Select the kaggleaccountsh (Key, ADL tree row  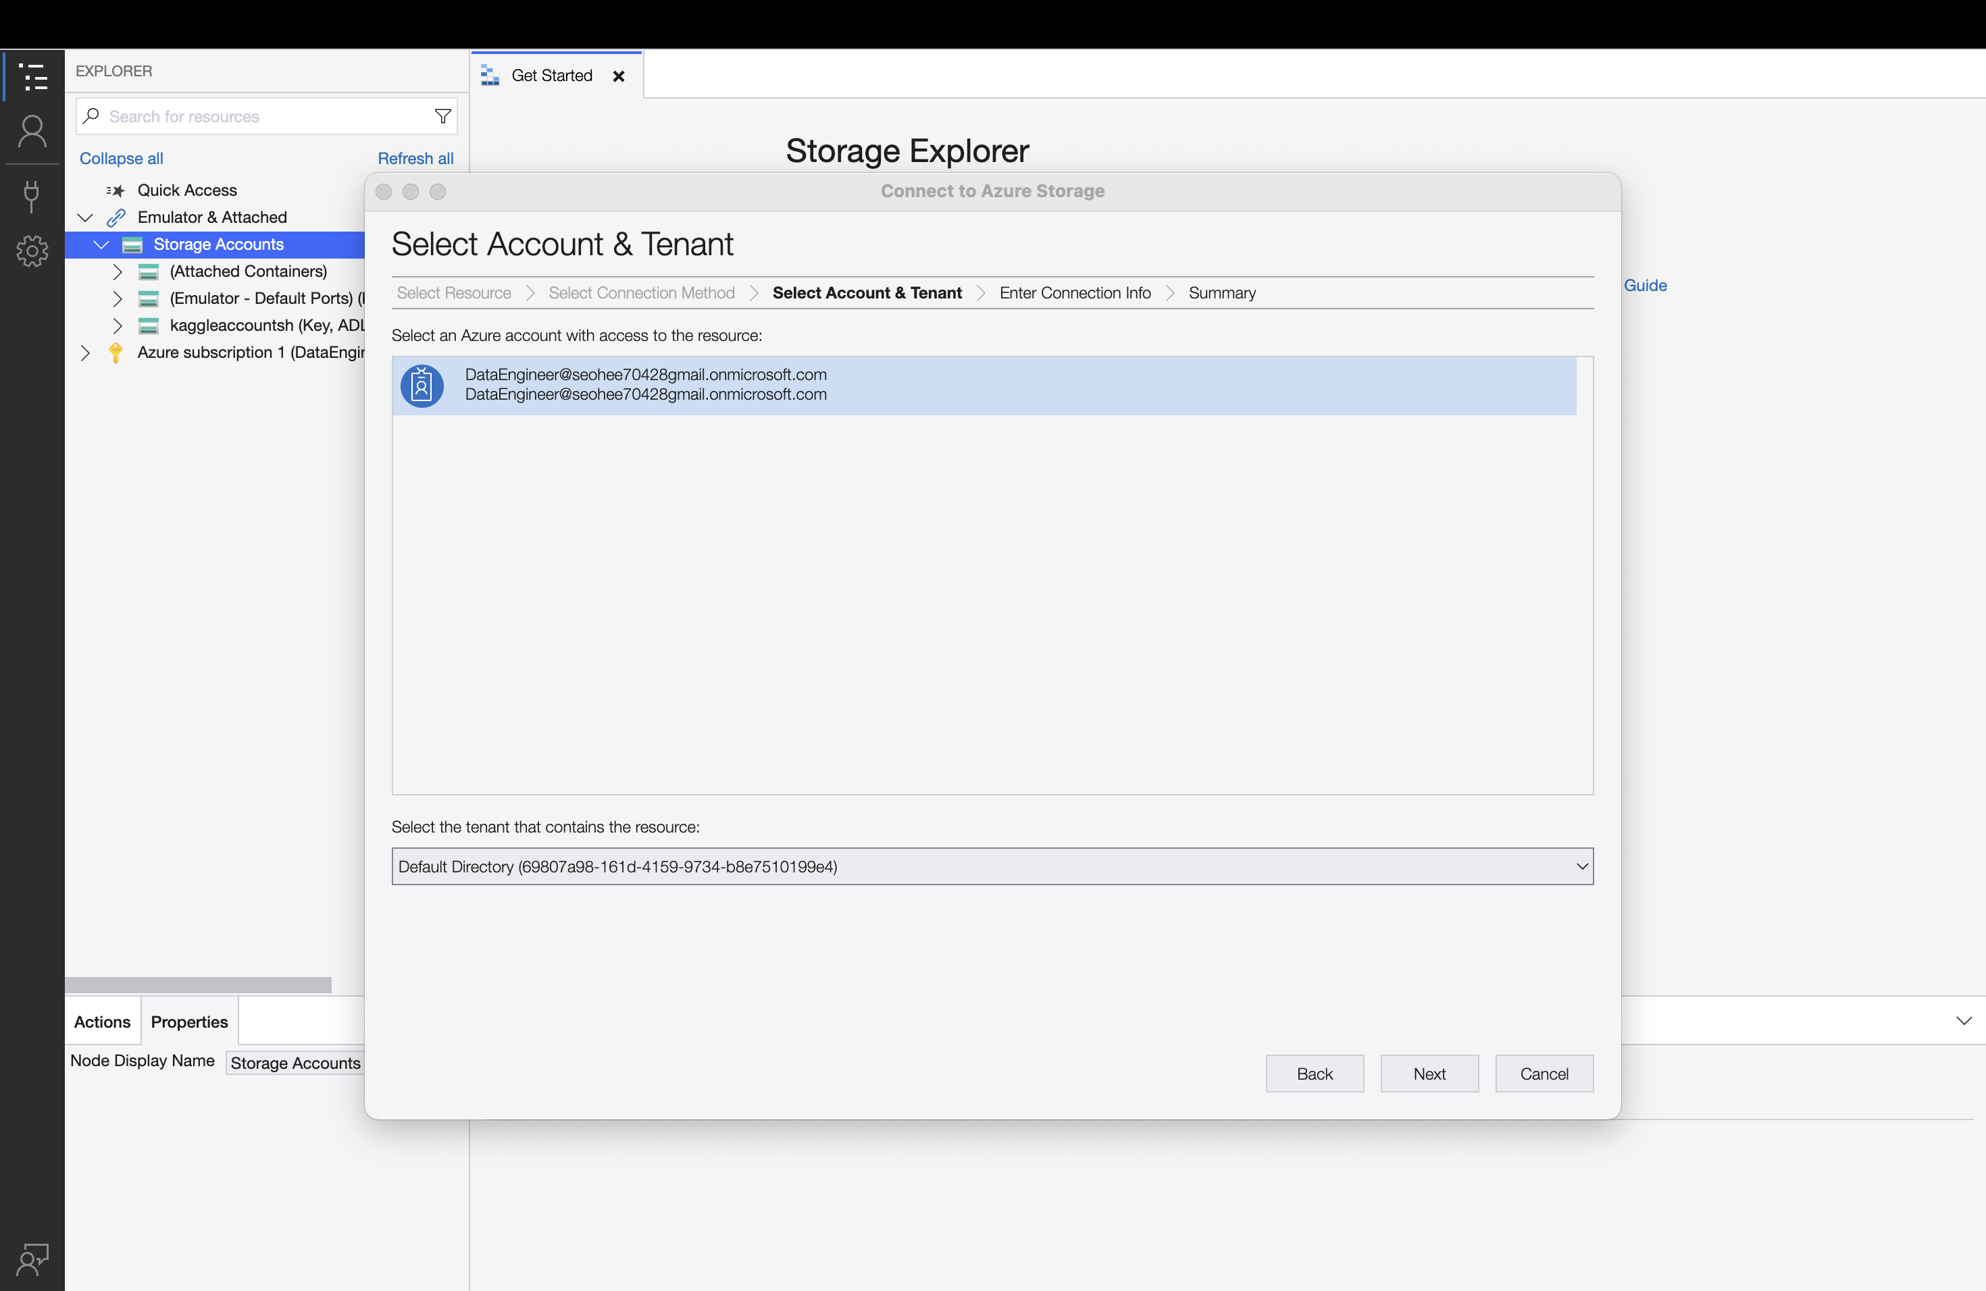(215, 326)
